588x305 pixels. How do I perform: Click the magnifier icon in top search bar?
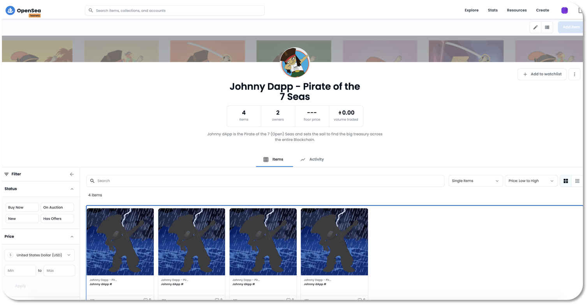point(91,11)
